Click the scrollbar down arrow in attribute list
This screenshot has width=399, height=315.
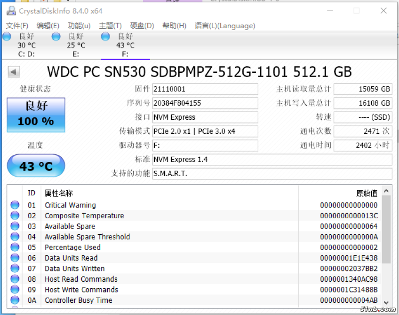[x=386, y=302]
